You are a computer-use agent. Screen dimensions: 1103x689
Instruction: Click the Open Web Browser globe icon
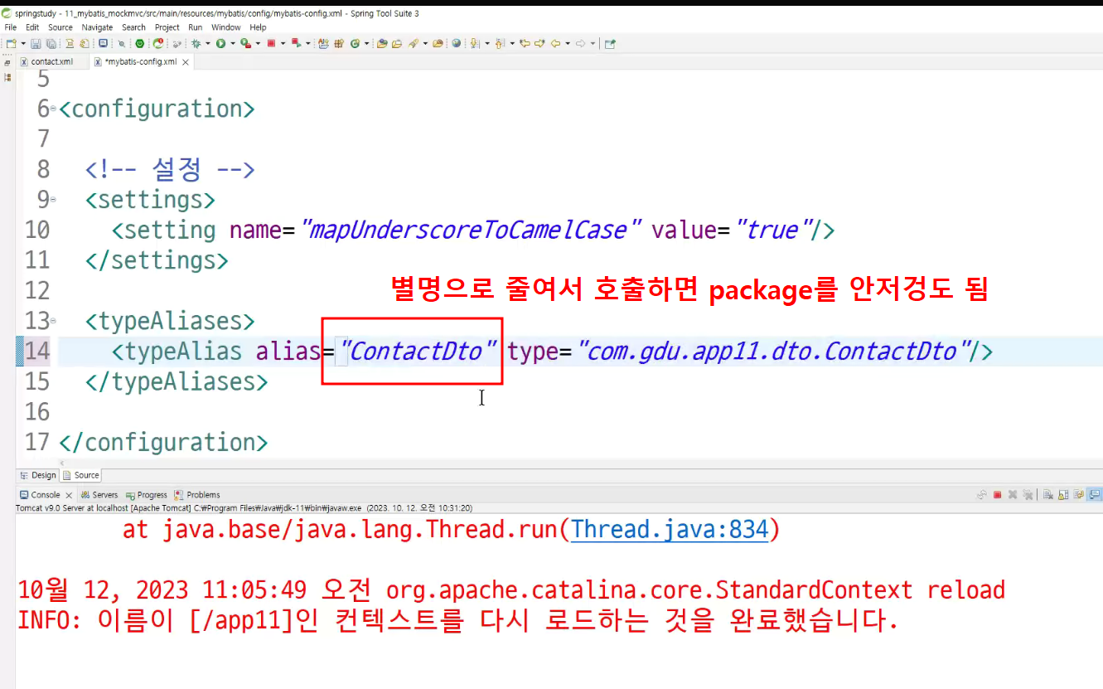(456, 43)
